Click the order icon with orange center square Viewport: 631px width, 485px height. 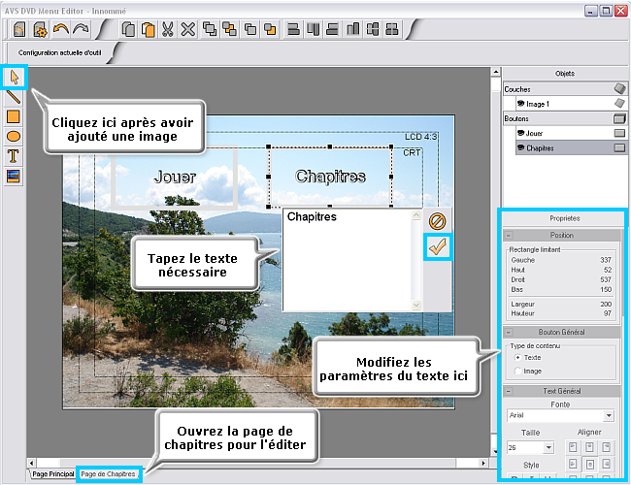pyautogui.click(x=230, y=29)
